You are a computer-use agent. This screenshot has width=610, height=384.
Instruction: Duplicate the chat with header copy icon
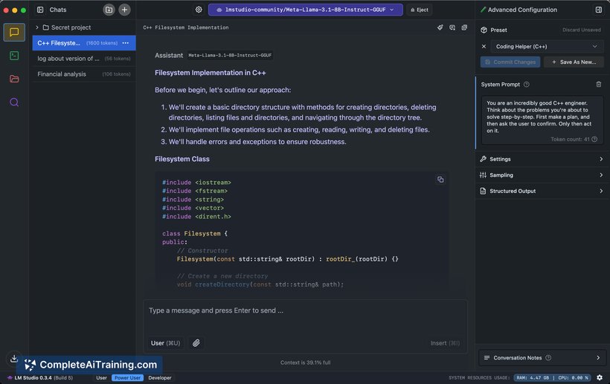(x=464, y=27)
